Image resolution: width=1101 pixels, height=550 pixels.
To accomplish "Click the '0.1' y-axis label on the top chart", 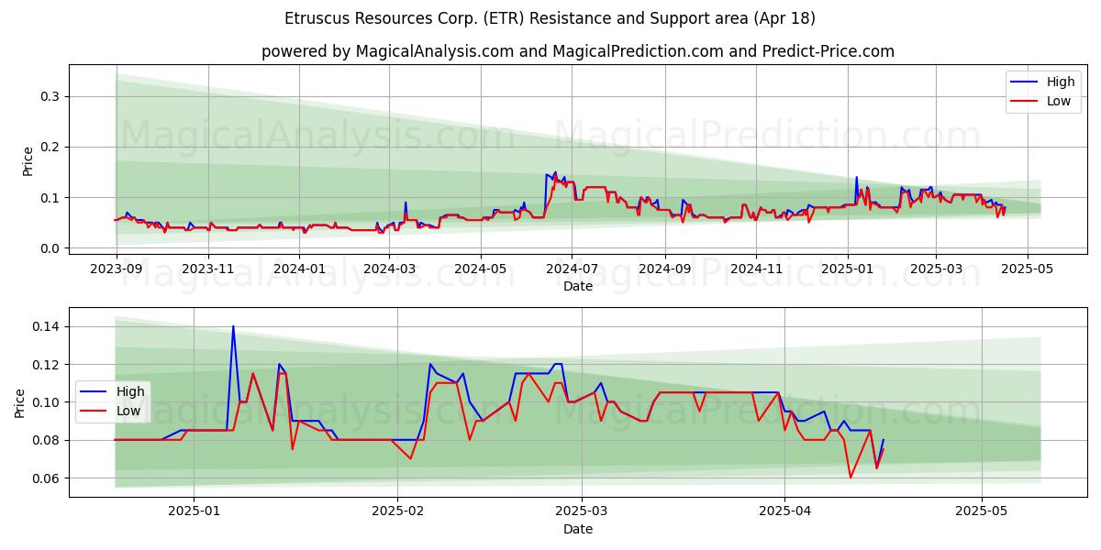I will [x=51, y=198].
